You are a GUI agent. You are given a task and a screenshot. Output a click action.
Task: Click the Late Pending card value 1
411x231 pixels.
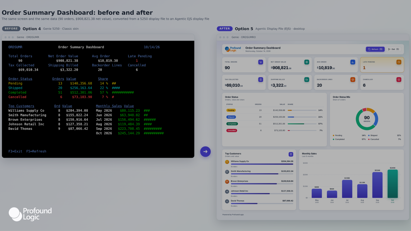364,68
